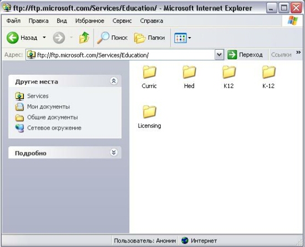The image size is (305, 247).
Task: Select the Curric folder
Action: point(149,77)
